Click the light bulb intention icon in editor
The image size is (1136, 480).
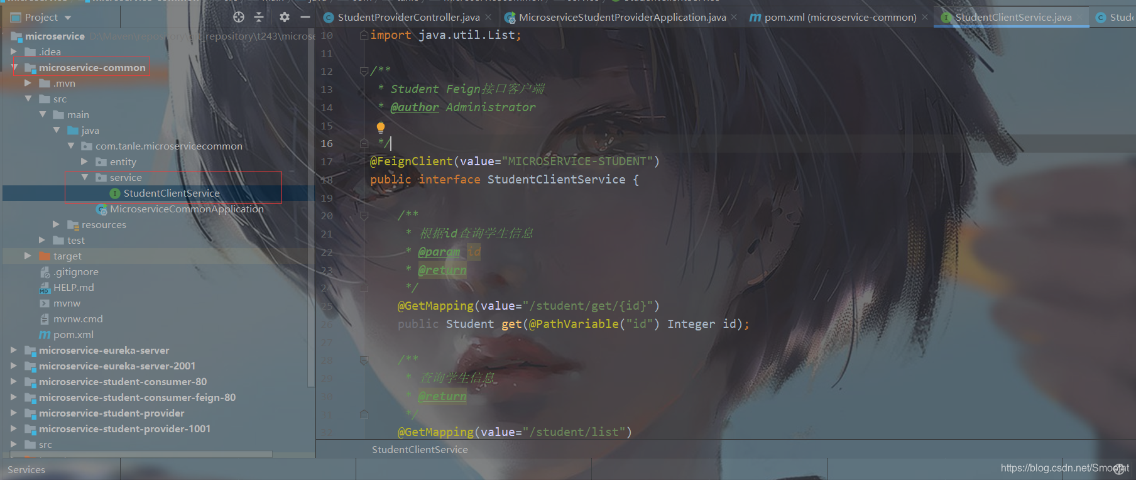coord(380,127)
